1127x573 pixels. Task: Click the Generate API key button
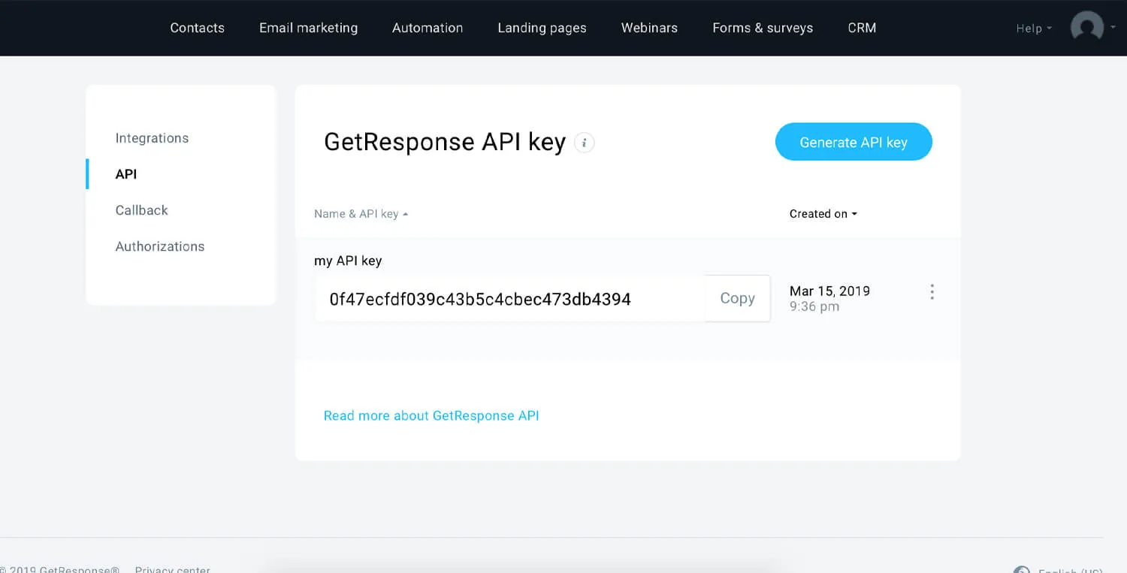click(x=854, y=142)
